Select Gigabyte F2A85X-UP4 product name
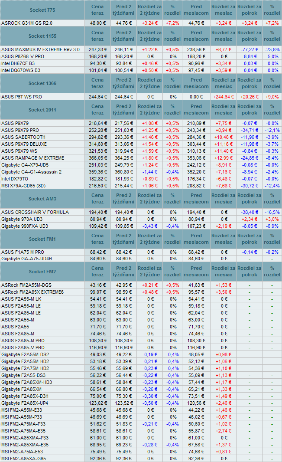Image resolution: width=282 pixels, height=462 pixels. coord(25,403)
